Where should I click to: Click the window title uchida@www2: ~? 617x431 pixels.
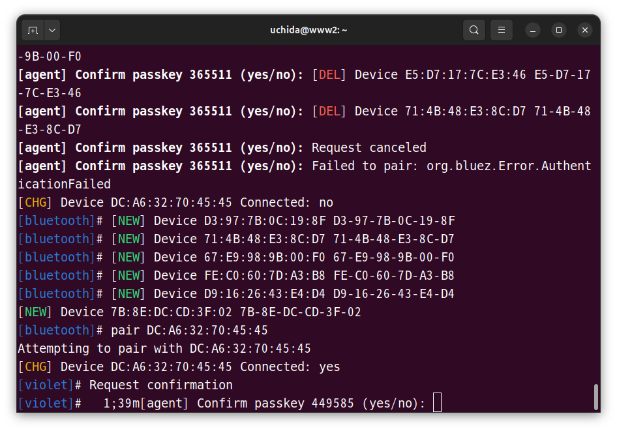coord(308,30)
